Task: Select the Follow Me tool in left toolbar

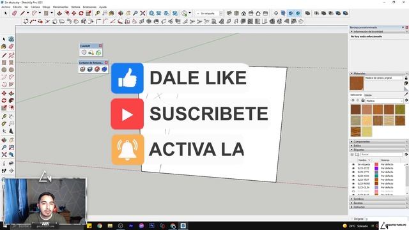Action: [x=12, y=100]
